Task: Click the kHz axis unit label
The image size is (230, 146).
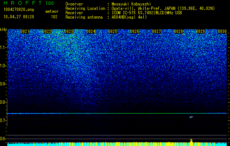Action: point(3,30)
